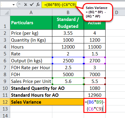The height and width of the screenshot is (118, 125).
Task: Select the Sales Price per Unit label
Action: (x=31, y=81)
